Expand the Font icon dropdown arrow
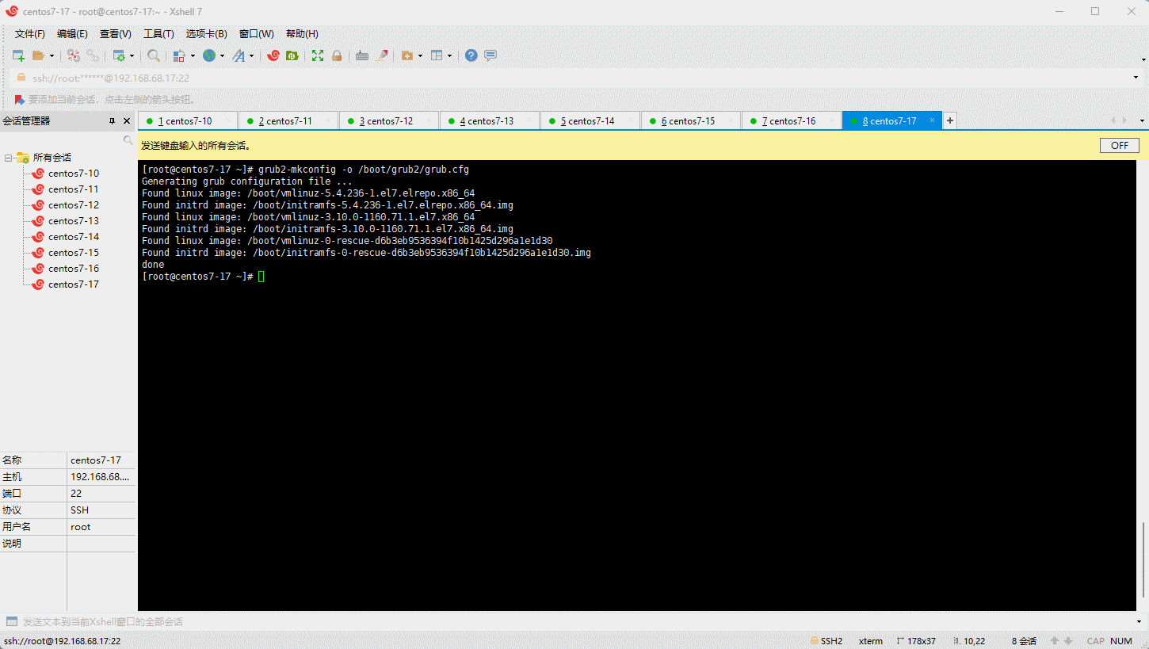This screenshot has width=1149, height=649. (x=251, y=55)
